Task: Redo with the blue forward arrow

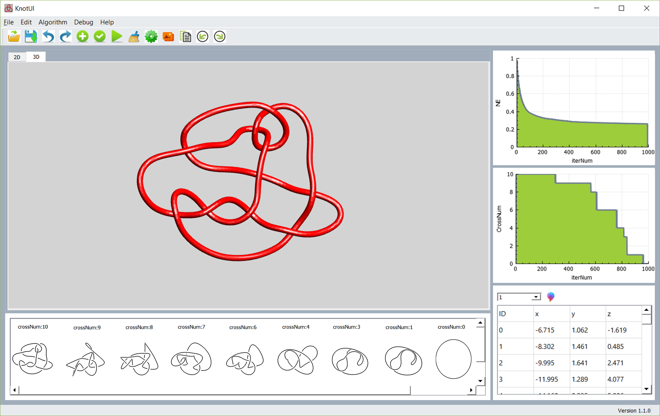Action: tap(65, 36)
